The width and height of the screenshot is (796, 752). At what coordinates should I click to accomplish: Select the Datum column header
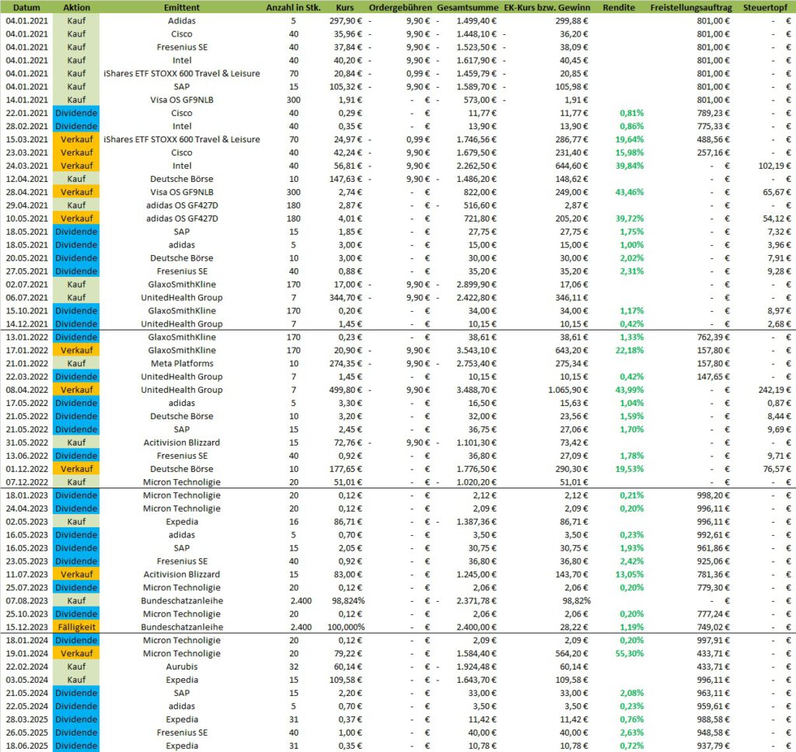[x=26, y=7]
